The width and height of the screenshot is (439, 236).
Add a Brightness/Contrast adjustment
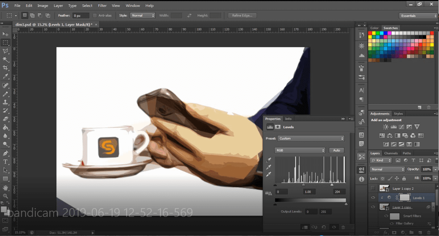pyautogui.click(x=385, y=127)
